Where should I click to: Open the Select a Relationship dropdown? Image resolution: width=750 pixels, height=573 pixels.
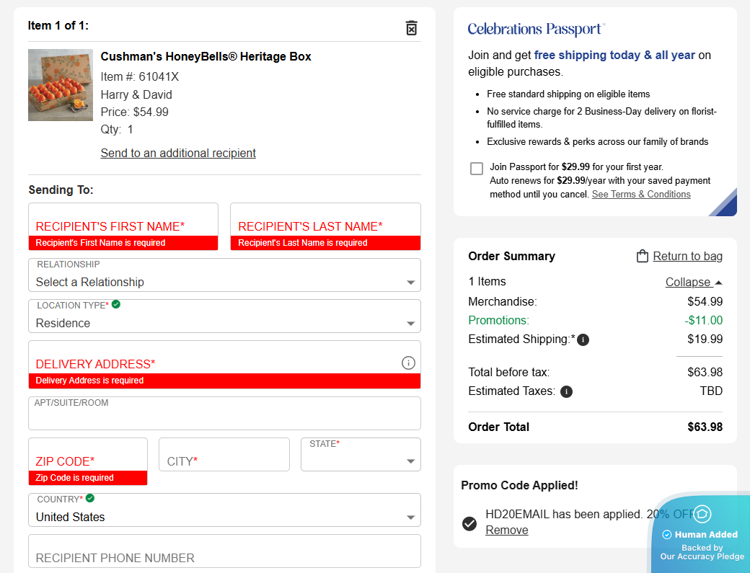(x=224, y=282)
